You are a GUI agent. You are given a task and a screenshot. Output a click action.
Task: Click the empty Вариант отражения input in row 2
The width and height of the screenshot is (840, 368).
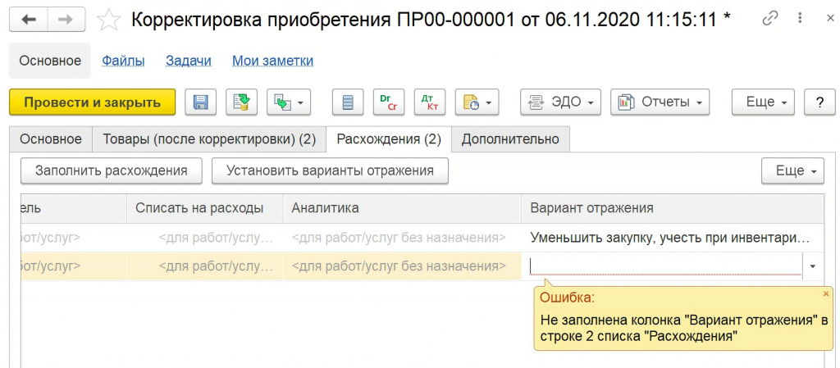point(664,266)
